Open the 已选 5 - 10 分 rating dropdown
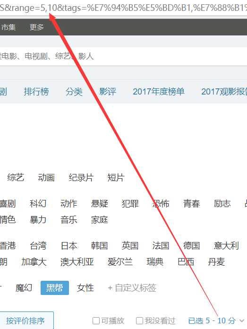Screen dimensions: 247x329 coord(216,320)
